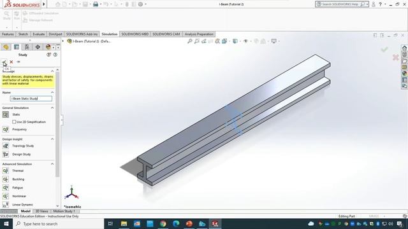The height and width of the screenshot is (229, 408).
Task: Click the green checkmark OK in Study panel
Action: [x=4, y=62]
